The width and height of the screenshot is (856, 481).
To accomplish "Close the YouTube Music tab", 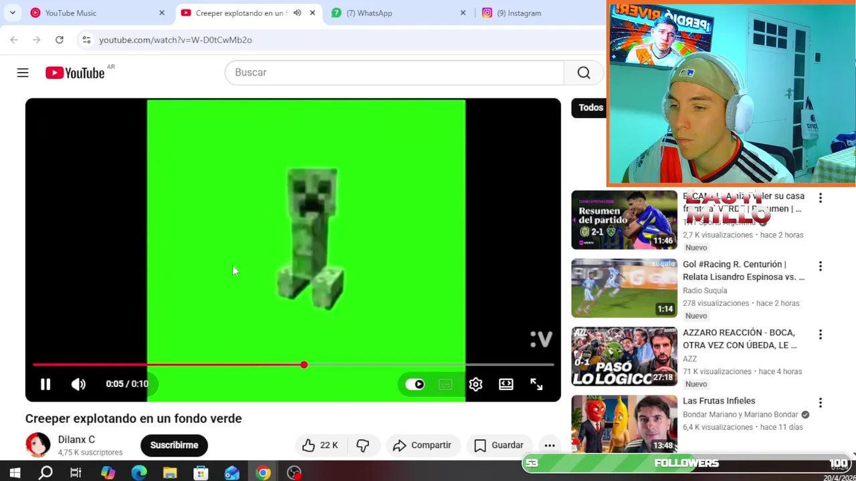I will coord(162,13).
